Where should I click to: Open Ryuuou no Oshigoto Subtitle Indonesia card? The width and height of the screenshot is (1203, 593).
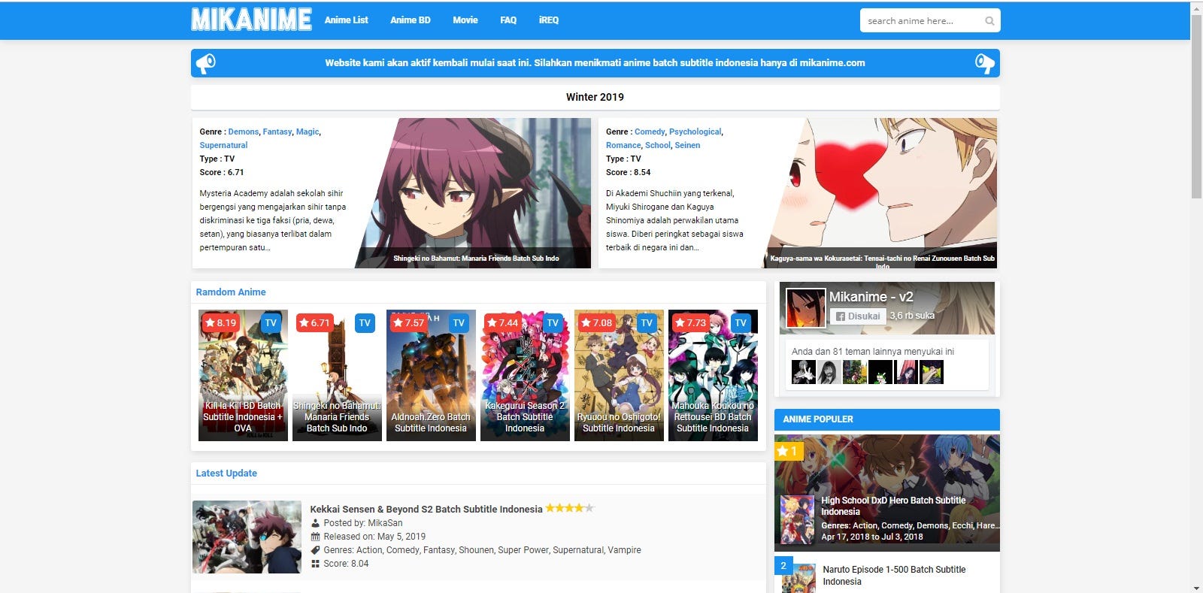point(619,376)
